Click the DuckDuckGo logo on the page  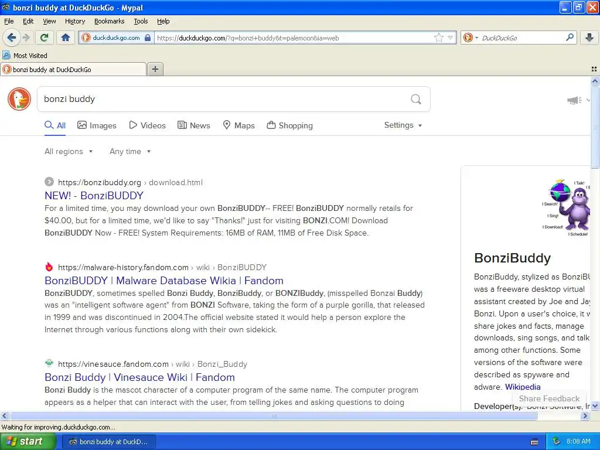[19, 99]
